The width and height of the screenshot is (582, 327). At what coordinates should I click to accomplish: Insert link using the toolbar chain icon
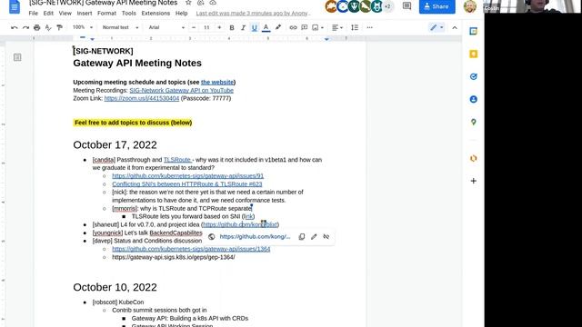(293, 27)
